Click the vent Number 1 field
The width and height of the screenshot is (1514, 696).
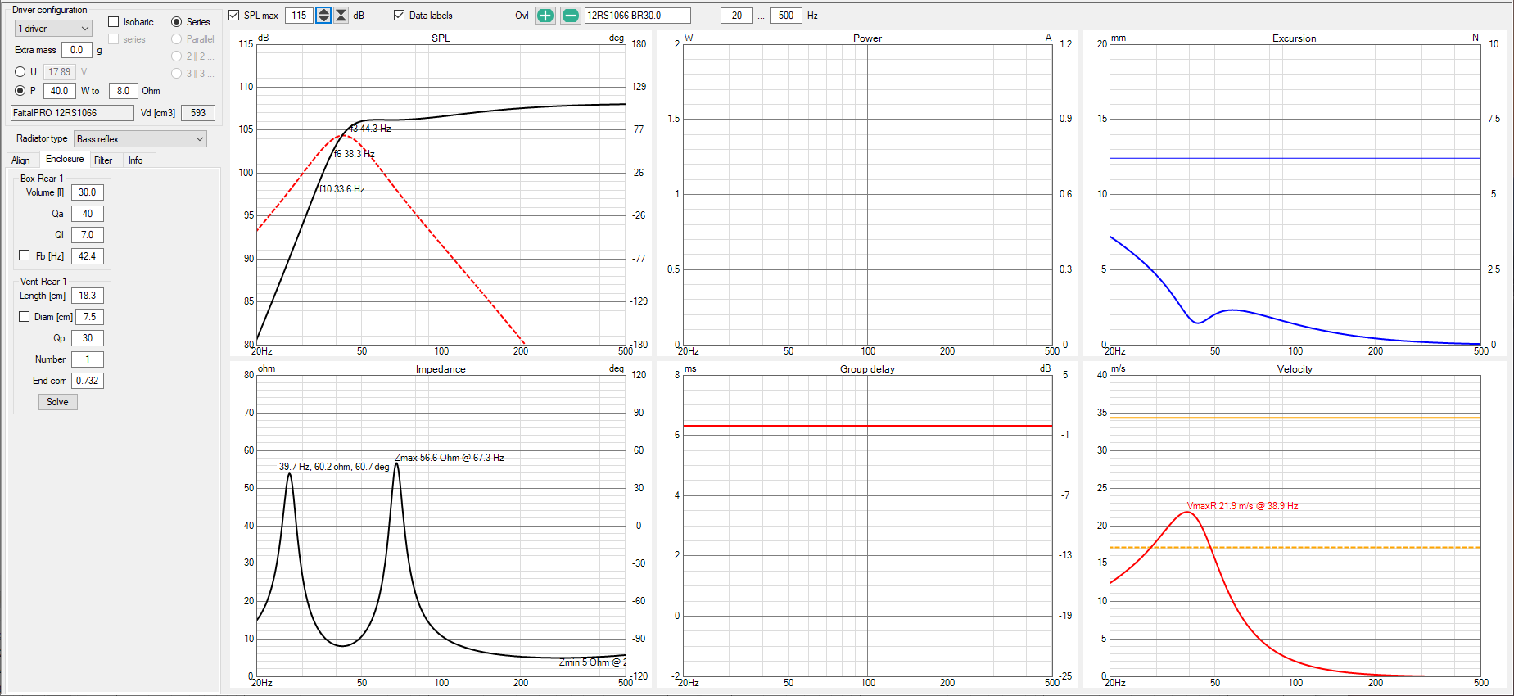(x=88, y=359)
